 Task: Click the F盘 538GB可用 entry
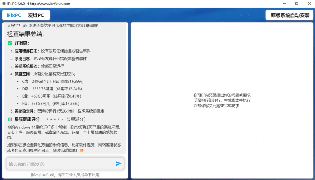pyautogui.click(x=52, y=104)
